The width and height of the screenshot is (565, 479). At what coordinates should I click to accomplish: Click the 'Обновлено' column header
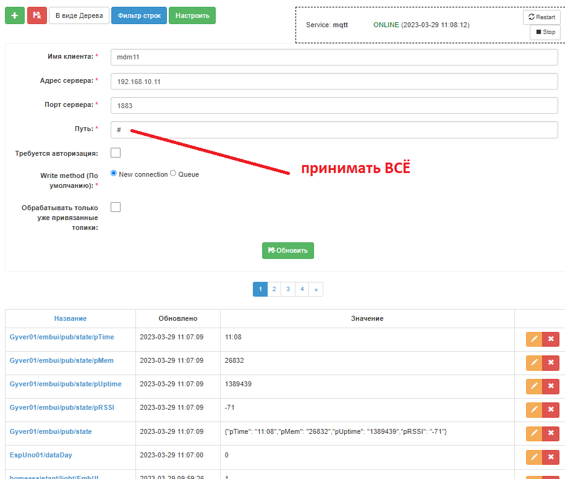pyautogui.click(x=177, y=318)
